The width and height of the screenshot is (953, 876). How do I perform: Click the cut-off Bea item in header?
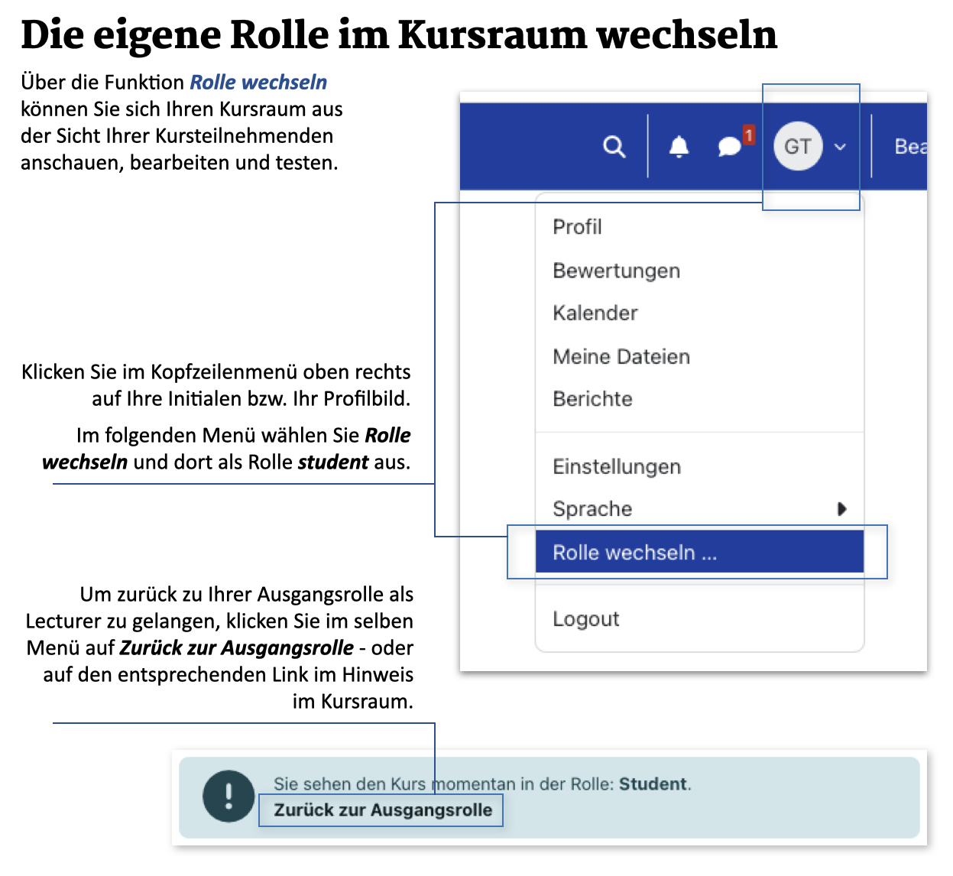click(909, 146)
